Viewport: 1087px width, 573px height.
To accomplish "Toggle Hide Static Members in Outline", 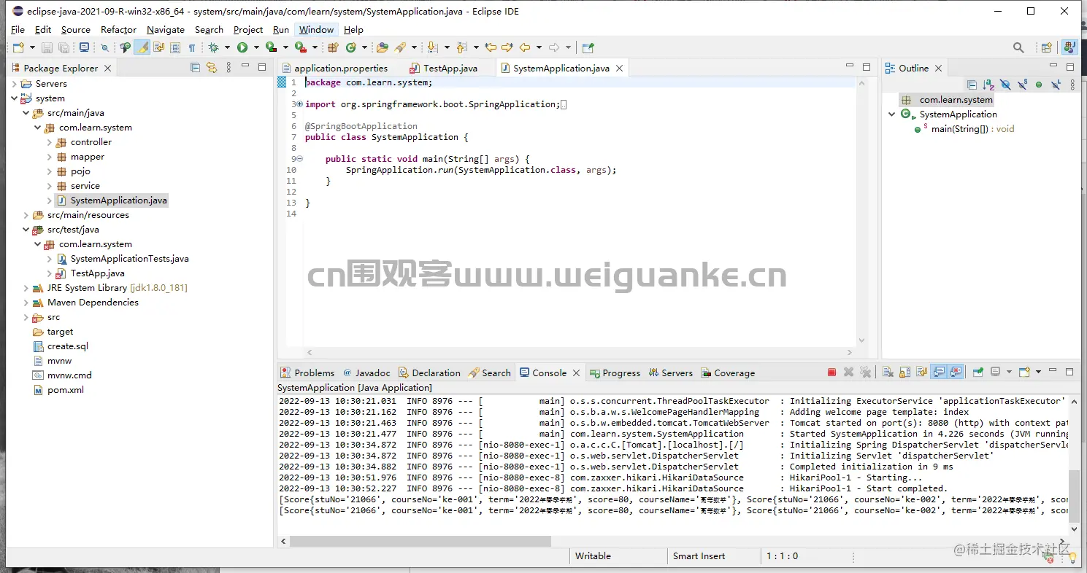I will point(1022,85).
